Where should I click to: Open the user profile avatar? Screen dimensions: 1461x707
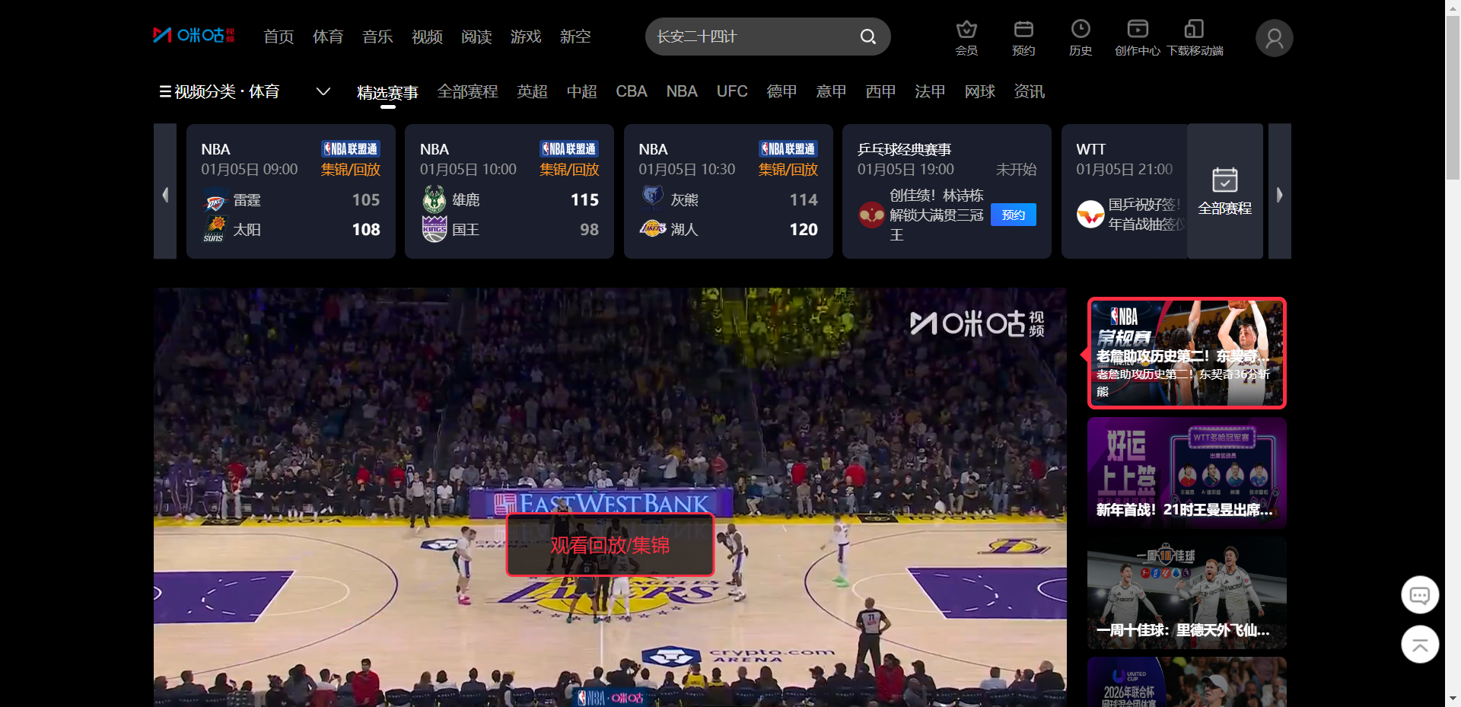[x=1274, y=38]
